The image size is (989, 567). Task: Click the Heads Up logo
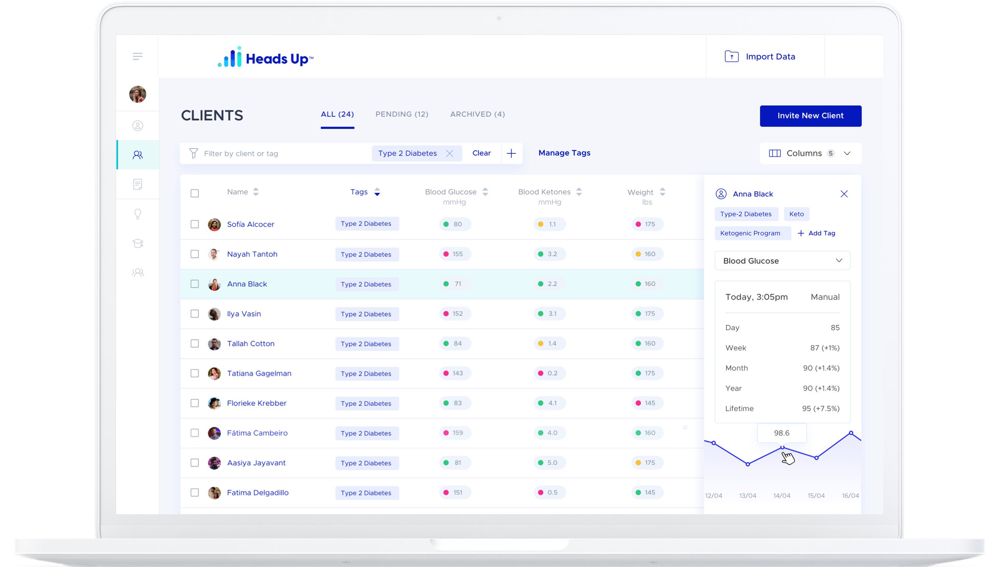coord(265,57)
